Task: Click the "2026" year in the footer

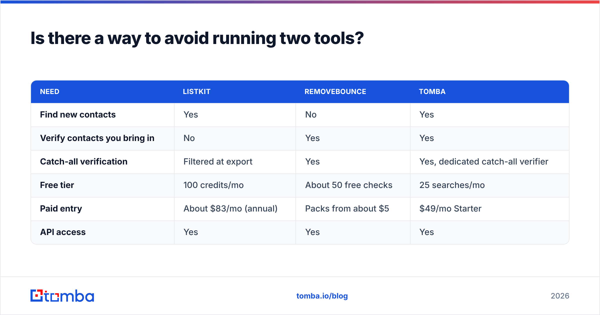Action: (560, 296)
